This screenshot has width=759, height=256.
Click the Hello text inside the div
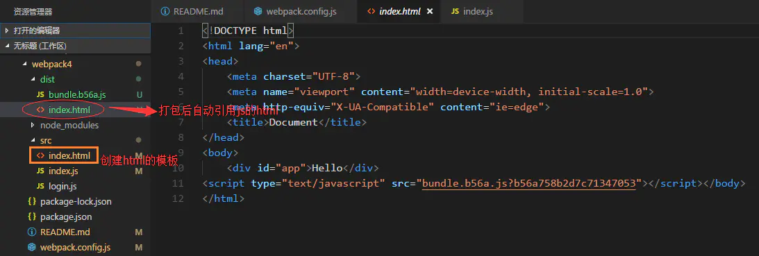327,168
